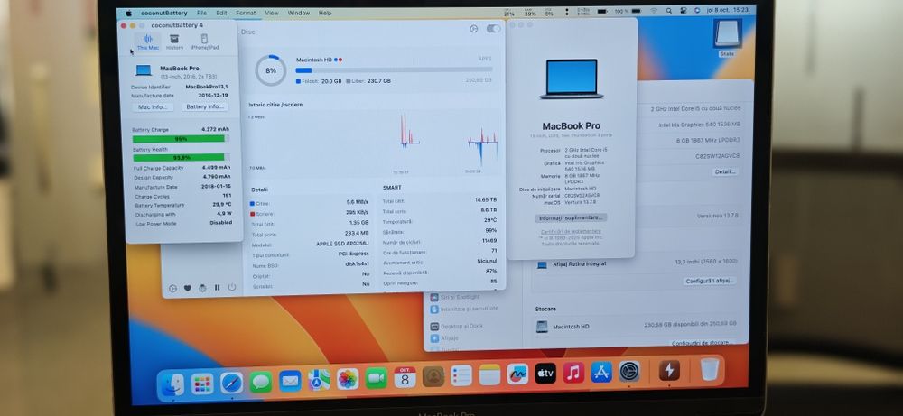Click the Spotlight search icon in menu bar
This screenshot has height=416, width=903.
(669, 10)
